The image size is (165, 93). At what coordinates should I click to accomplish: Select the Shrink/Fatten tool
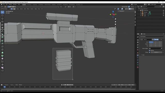pos(2,65)
